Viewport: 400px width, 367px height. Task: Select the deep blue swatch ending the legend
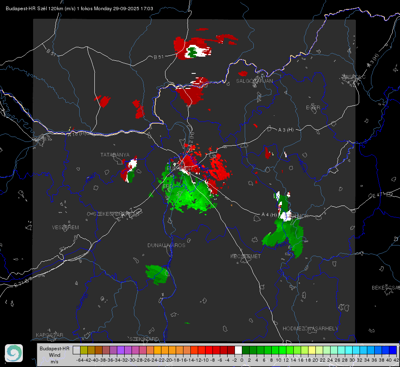(393, 350)
